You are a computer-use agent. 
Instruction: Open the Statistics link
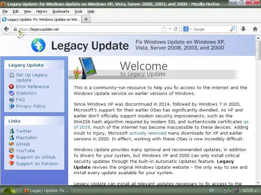pos(26,93)
